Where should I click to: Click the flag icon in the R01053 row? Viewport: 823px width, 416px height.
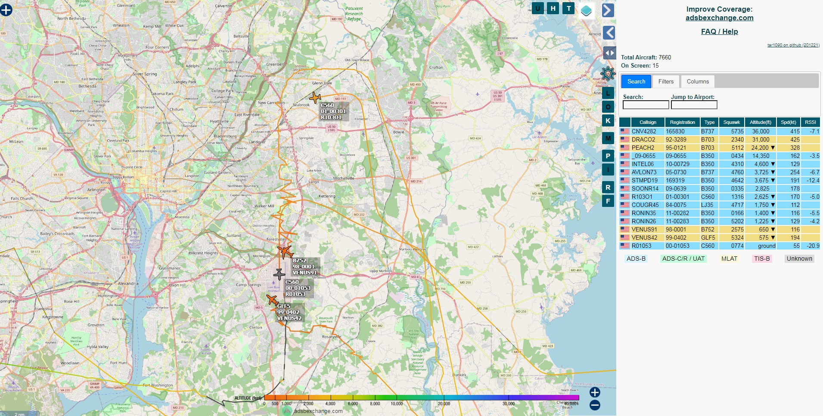(625, 246)
